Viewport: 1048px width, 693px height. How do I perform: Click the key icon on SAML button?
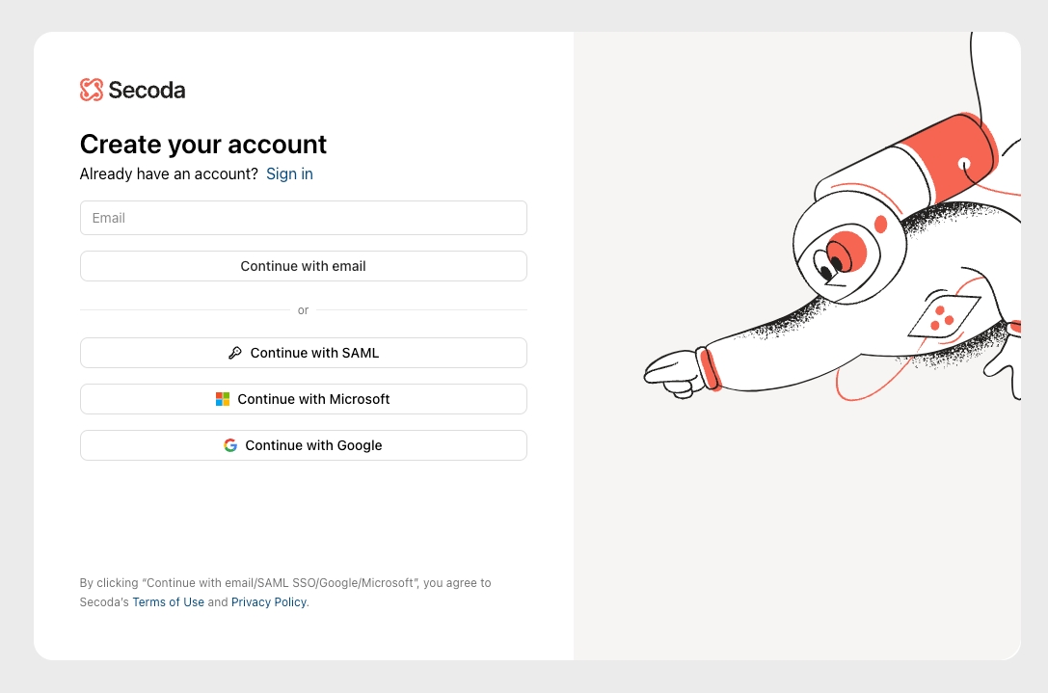(234, 353)
